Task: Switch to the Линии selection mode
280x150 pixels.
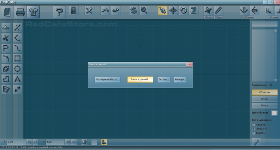Action: click(265, 99)
